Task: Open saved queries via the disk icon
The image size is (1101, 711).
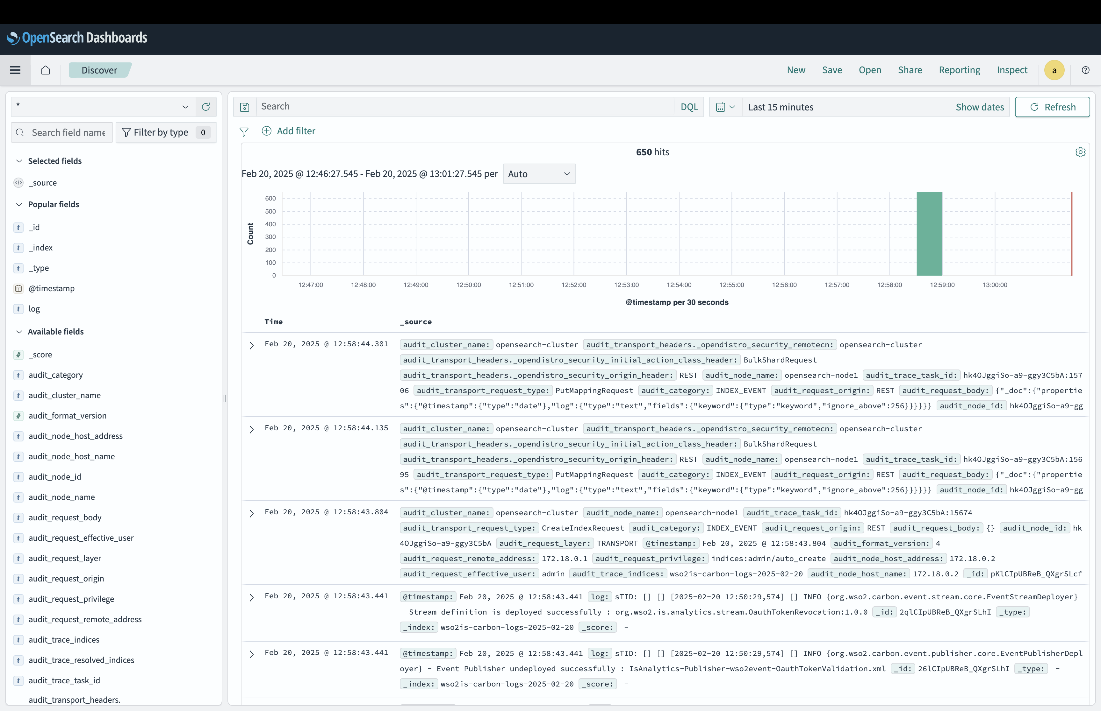Action: [x=244, y=107]
